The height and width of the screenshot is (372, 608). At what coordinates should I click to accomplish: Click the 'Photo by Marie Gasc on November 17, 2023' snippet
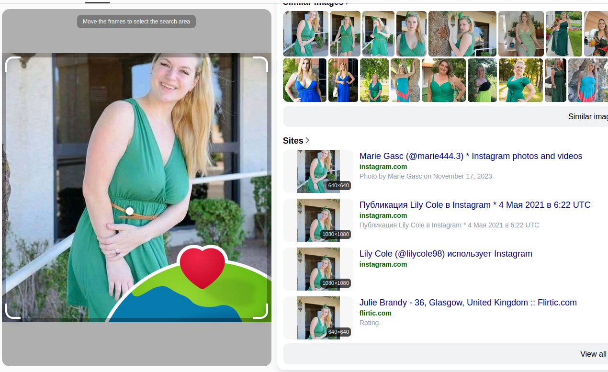(x=427, y=176)
